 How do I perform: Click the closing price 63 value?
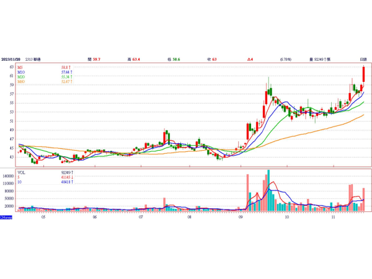point(213,59)
